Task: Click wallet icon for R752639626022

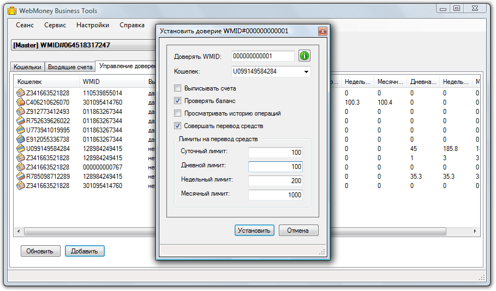Action: [21, 121]
